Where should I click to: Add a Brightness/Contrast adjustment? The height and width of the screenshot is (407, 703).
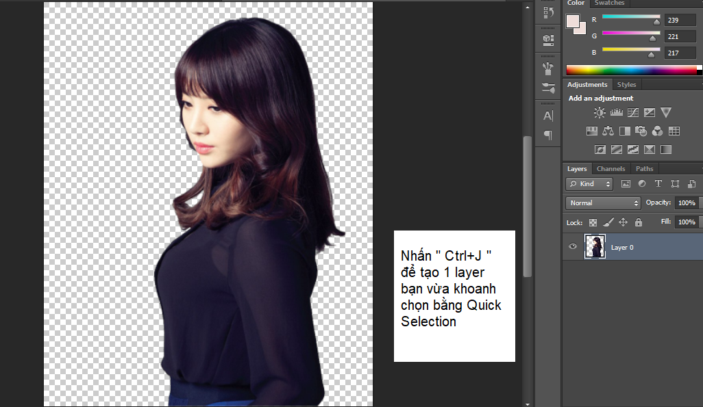600,113
